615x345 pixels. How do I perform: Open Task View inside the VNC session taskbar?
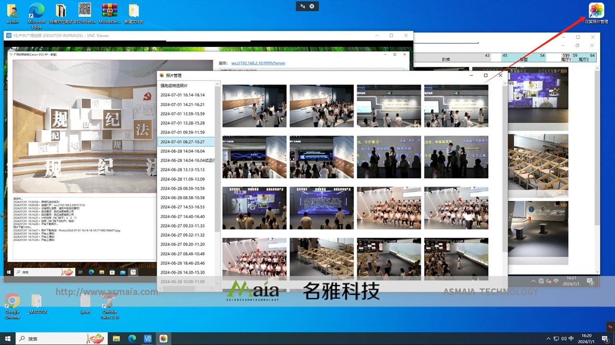(81, 272)
